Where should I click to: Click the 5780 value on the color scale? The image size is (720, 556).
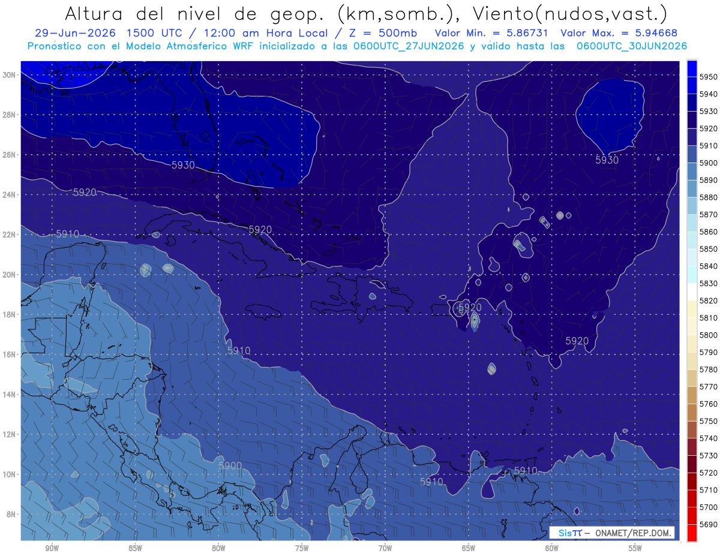(709, 369)
